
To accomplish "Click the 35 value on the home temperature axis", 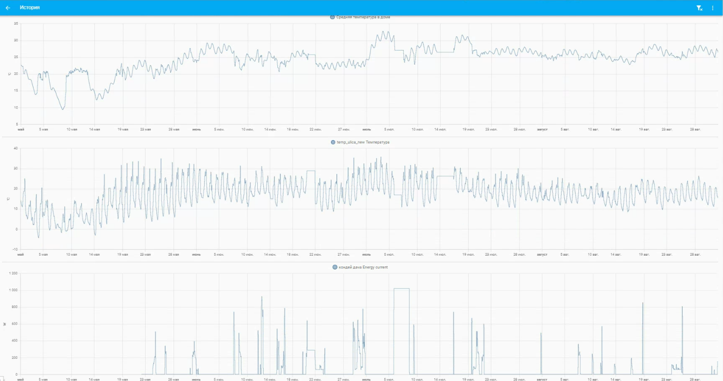I will coord(16,24).
